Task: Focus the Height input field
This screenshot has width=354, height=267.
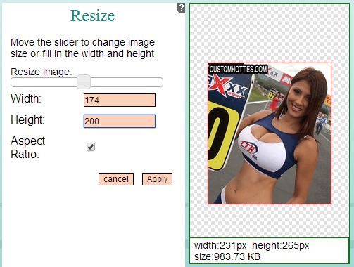Action: (x=120, y=121)
